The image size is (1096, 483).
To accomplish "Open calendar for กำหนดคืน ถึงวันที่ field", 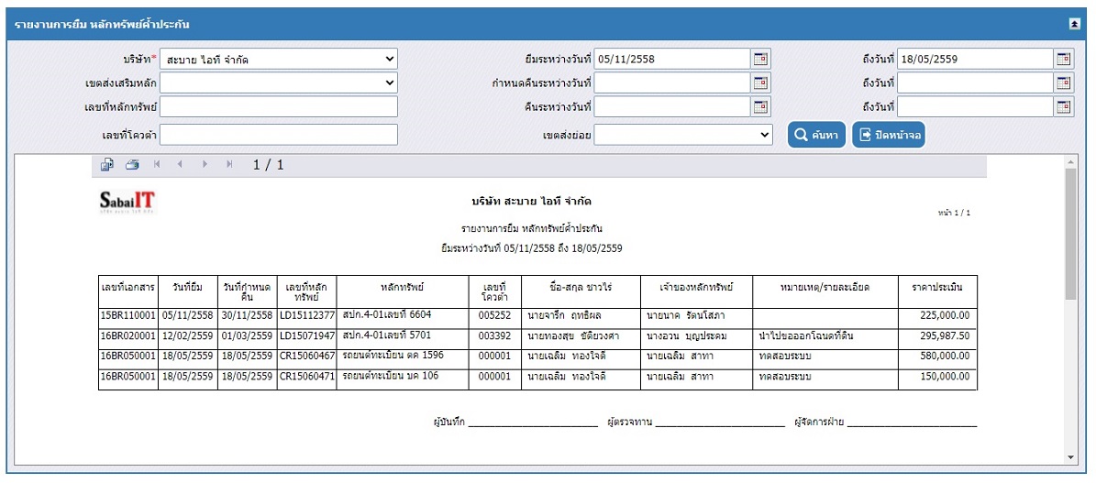I will [1063, 83].
